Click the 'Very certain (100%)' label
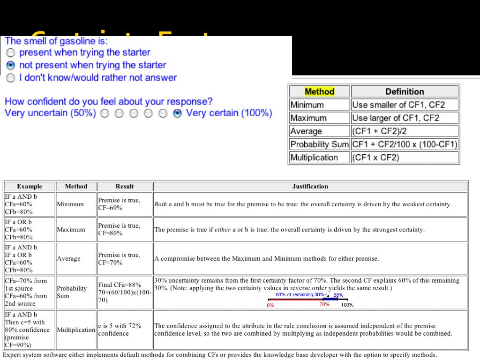 click(x=229, y=113)
